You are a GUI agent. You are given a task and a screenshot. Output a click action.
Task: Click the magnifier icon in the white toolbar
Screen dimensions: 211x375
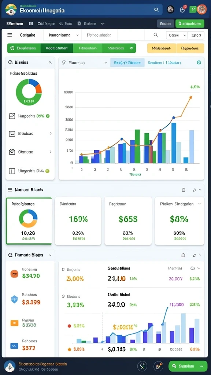[x=156, y=35]
